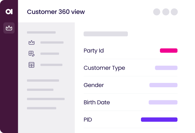Click the purple PID value bar

point(159,120)
